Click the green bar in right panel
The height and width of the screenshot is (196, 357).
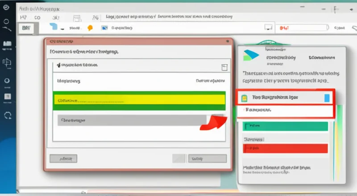point(285,127)
